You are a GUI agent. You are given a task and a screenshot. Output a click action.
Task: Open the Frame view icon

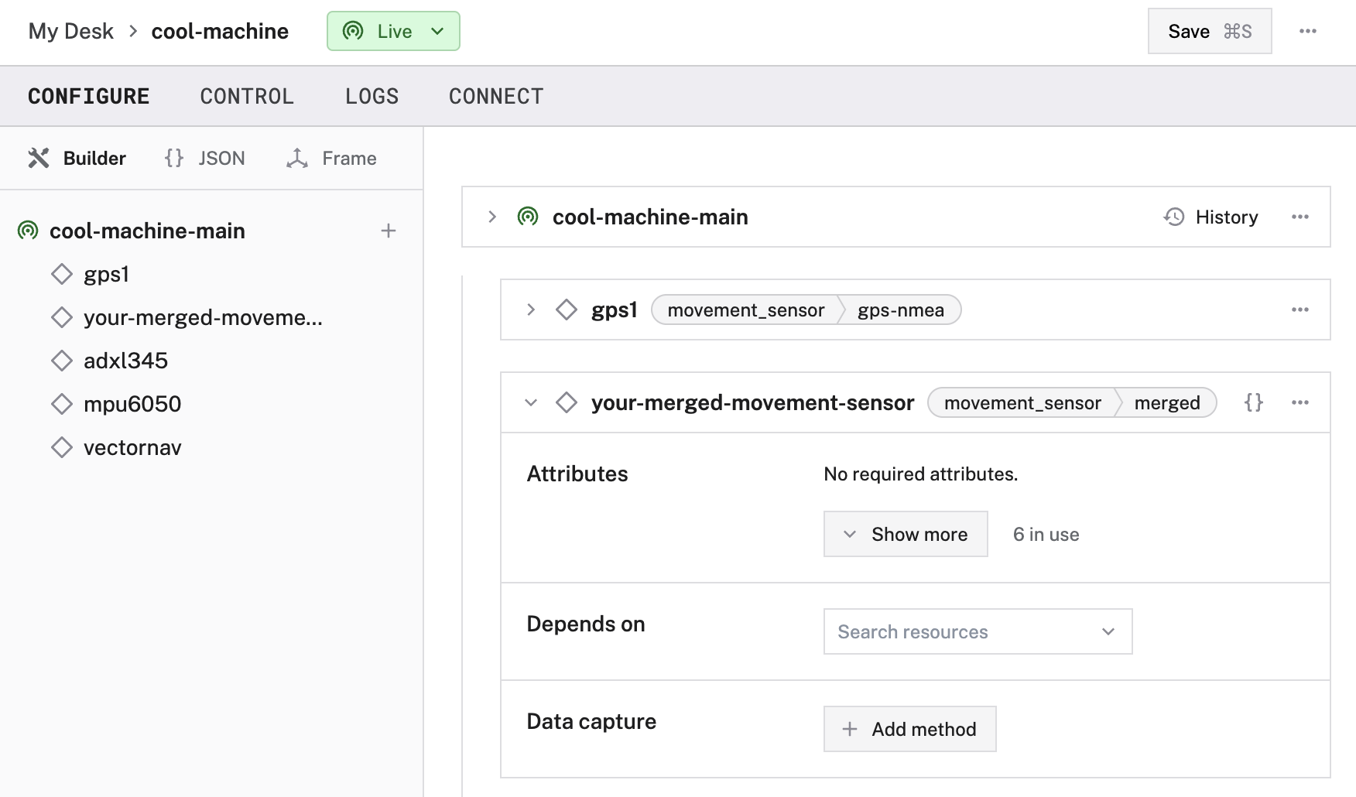[298, 158]
